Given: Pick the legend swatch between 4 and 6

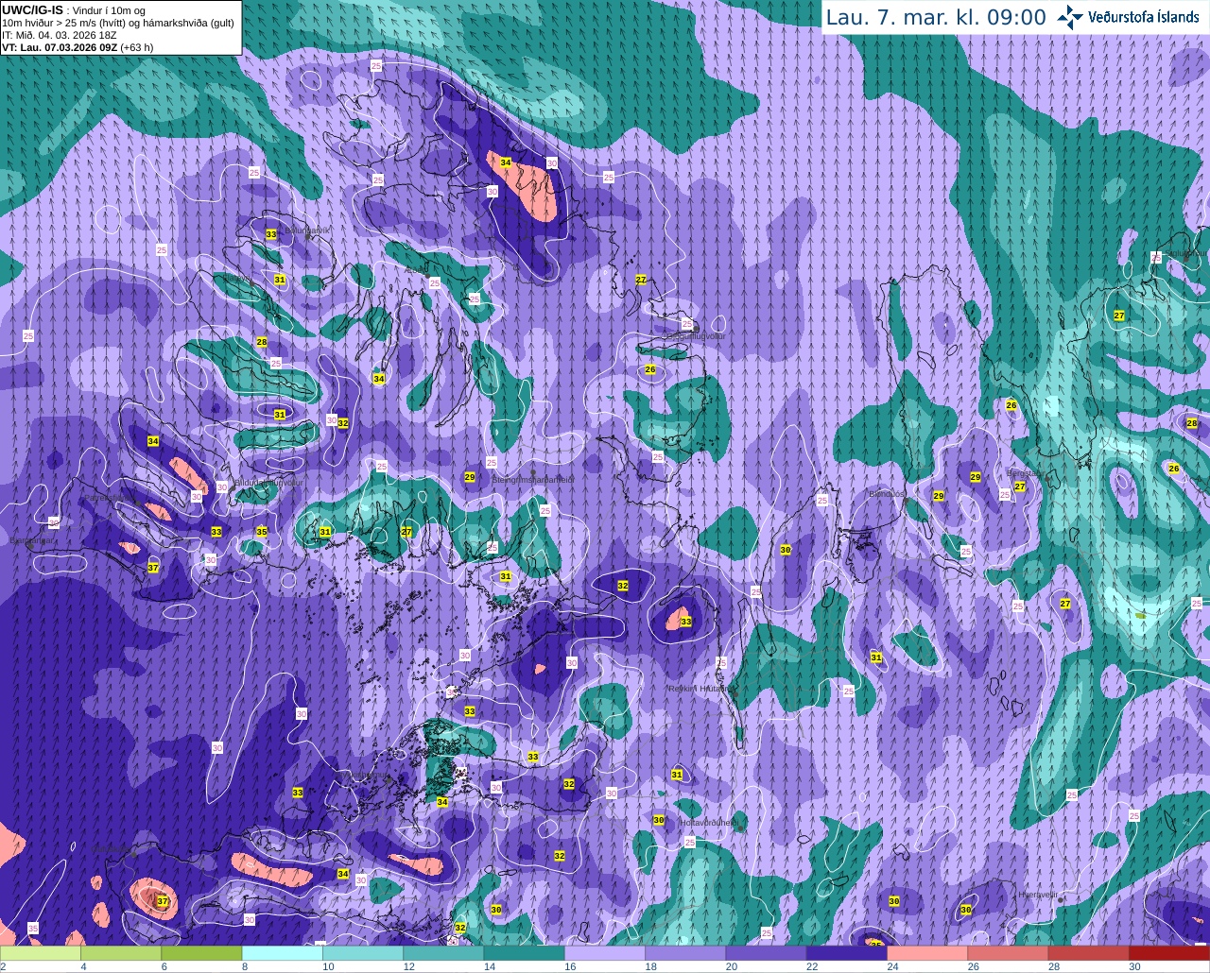Looking at the screenshot, I should pos(121,953).
